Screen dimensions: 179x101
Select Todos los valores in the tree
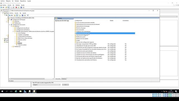pos(22,45)
